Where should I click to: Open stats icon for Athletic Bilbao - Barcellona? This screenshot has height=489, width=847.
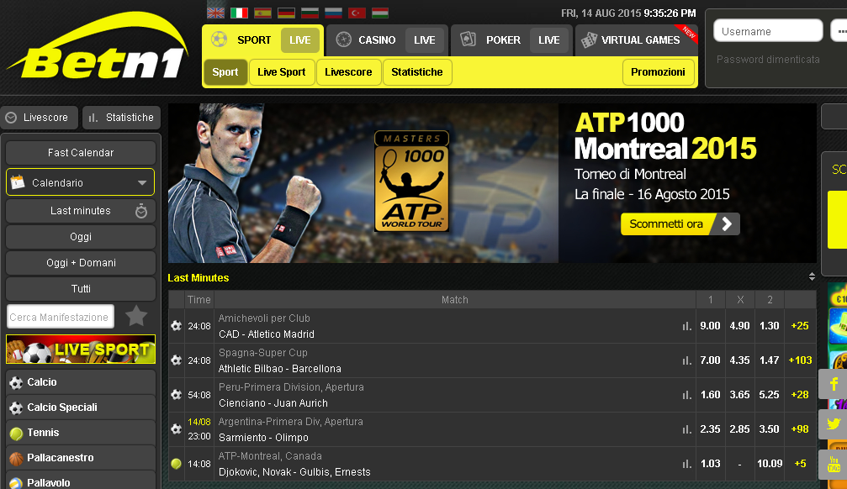[686, 360]
